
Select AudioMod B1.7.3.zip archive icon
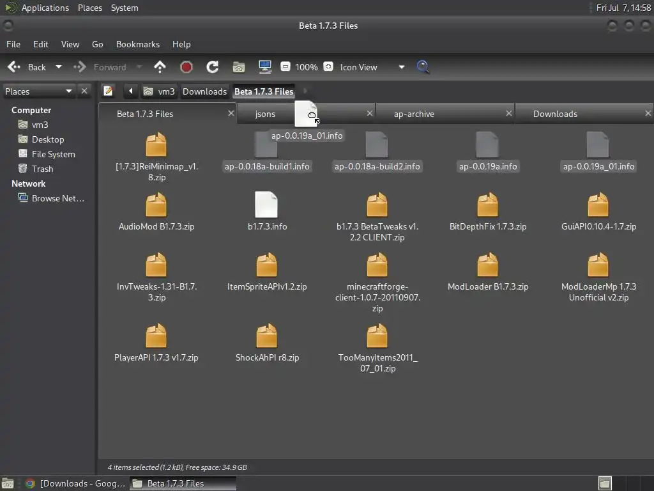(156, 205)
